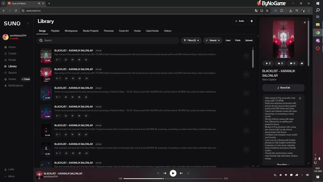323x182 pixels.
Task: Open the Filters (2) dropdown
Action: pos(191,40)
